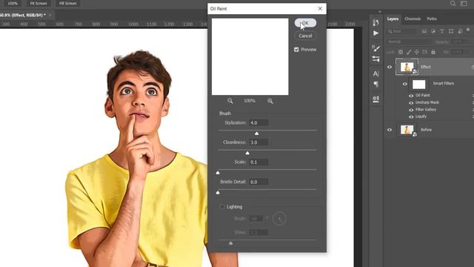
Task: Click the Stylization slider handle
Action: (x=257, y=133)
